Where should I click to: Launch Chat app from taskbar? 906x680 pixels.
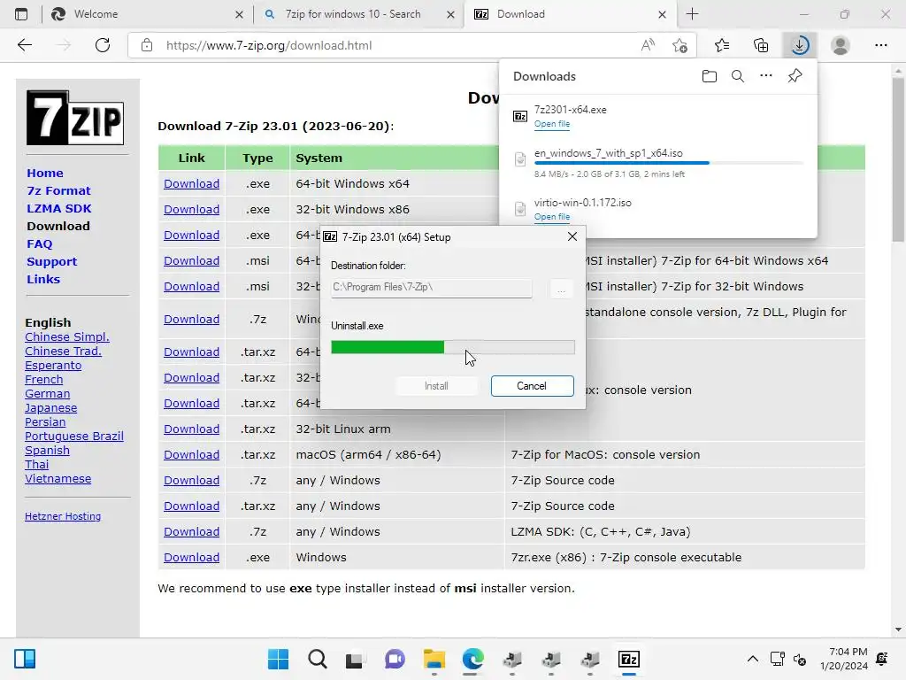(x=395, y=659)
